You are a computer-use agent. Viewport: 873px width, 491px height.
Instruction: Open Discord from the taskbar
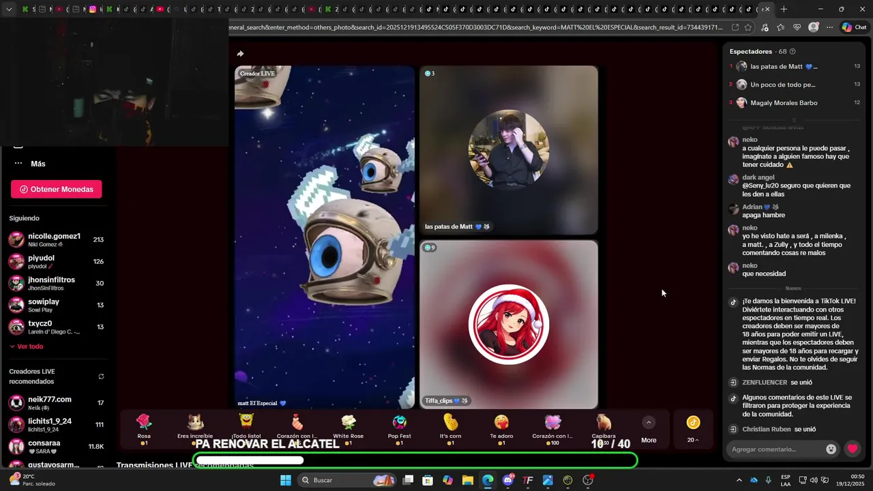click(508, 480)
